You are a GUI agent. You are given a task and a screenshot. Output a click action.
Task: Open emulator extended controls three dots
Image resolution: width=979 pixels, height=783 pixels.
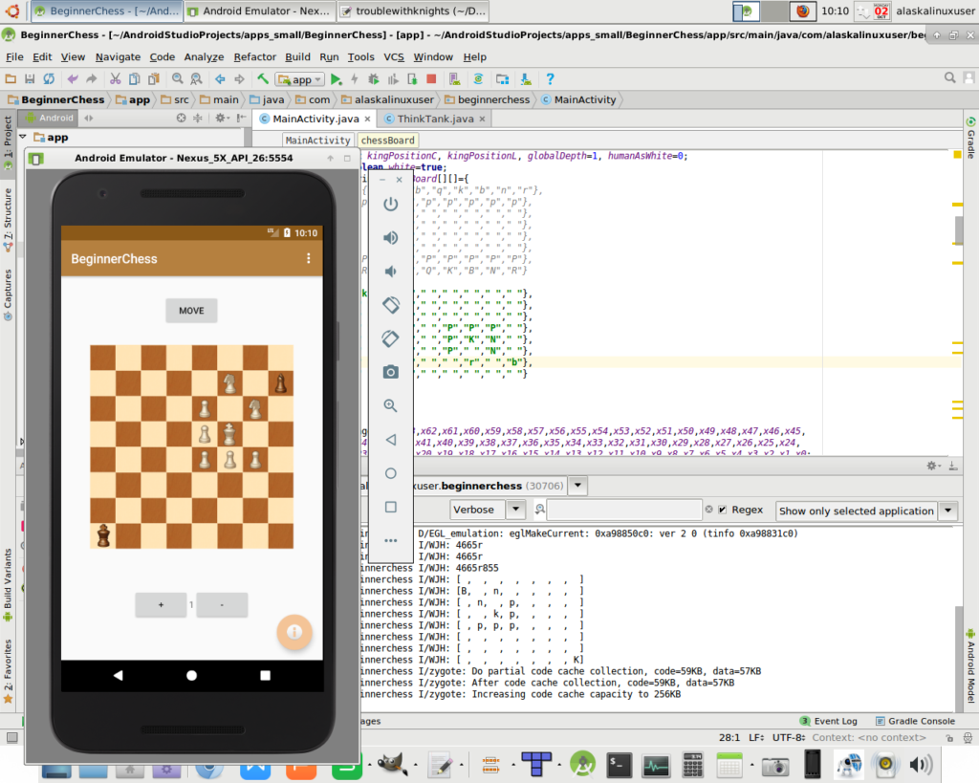(x=390, y=540)
